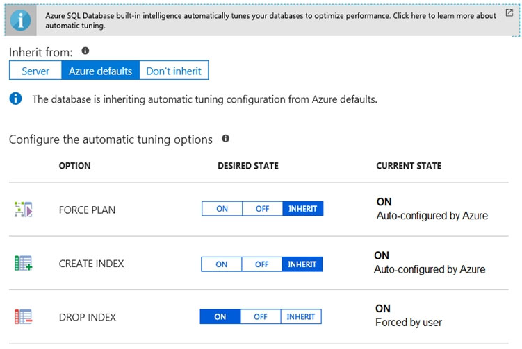Click the info tooltip icon beside Inherit from

(x=85, y=51)
